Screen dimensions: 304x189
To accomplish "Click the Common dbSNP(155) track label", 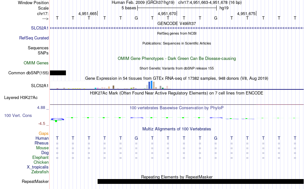I will tap(28, 73).
